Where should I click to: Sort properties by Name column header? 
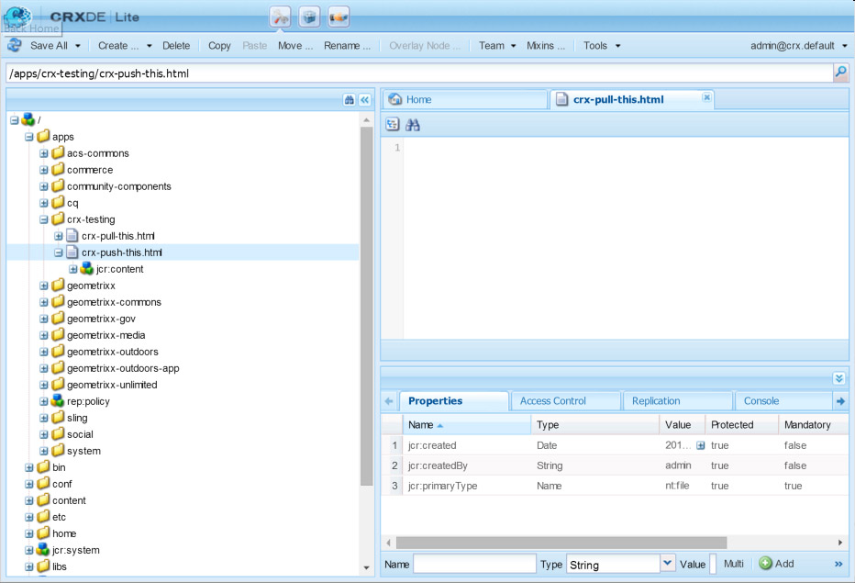click(x=466, y=425)
